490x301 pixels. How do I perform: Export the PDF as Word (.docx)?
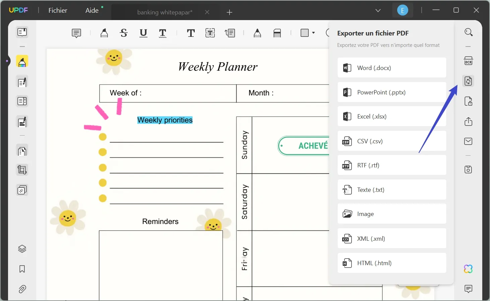(391, 68)
